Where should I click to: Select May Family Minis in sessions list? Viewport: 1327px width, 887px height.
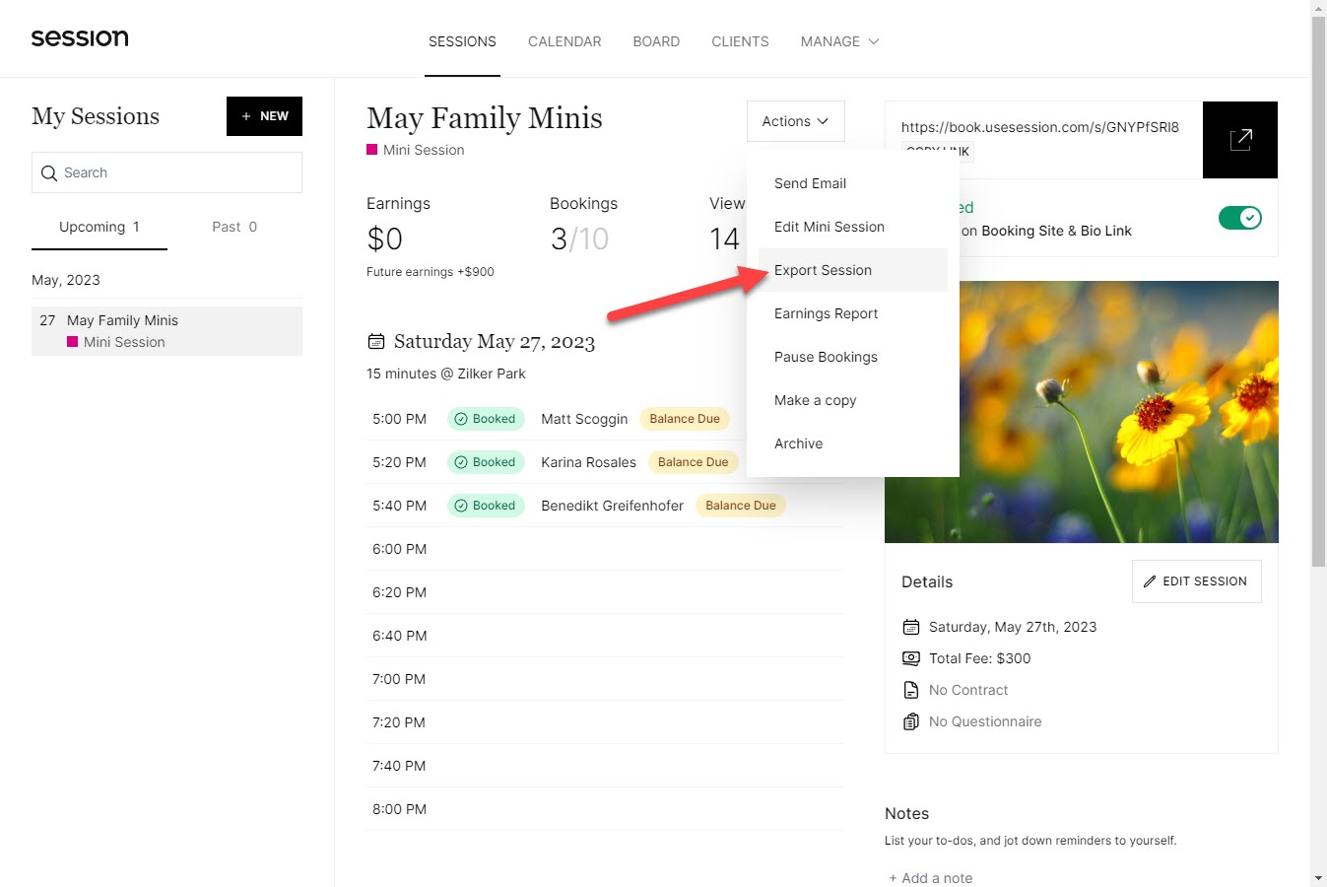click(166, 331)
